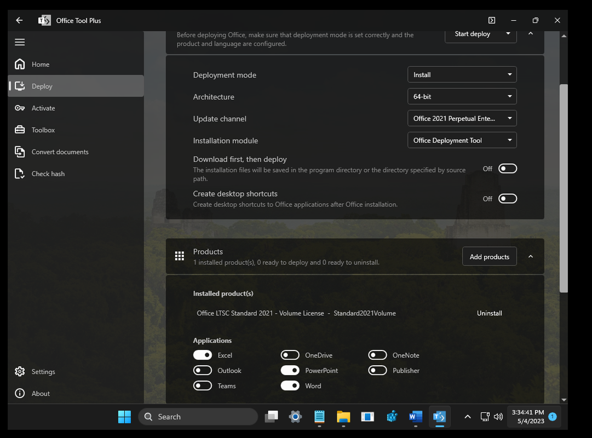Viewport: 592px width, 438px height.
Task: Click the About info icon
Action: click(x=20, y=394)
